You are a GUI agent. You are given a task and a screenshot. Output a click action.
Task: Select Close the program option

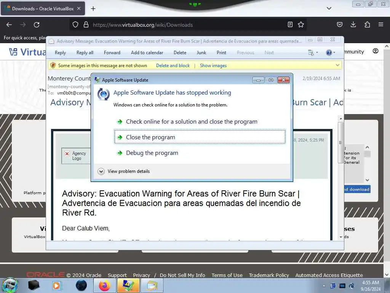pos(200,137)
